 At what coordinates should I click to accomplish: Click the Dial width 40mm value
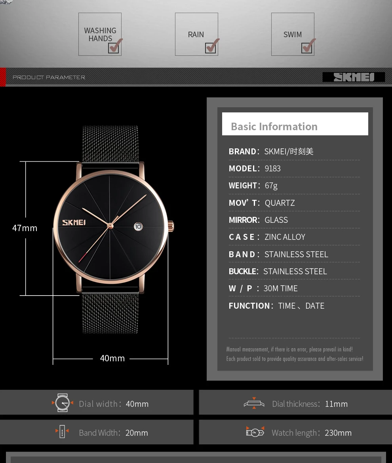(137, 404)
